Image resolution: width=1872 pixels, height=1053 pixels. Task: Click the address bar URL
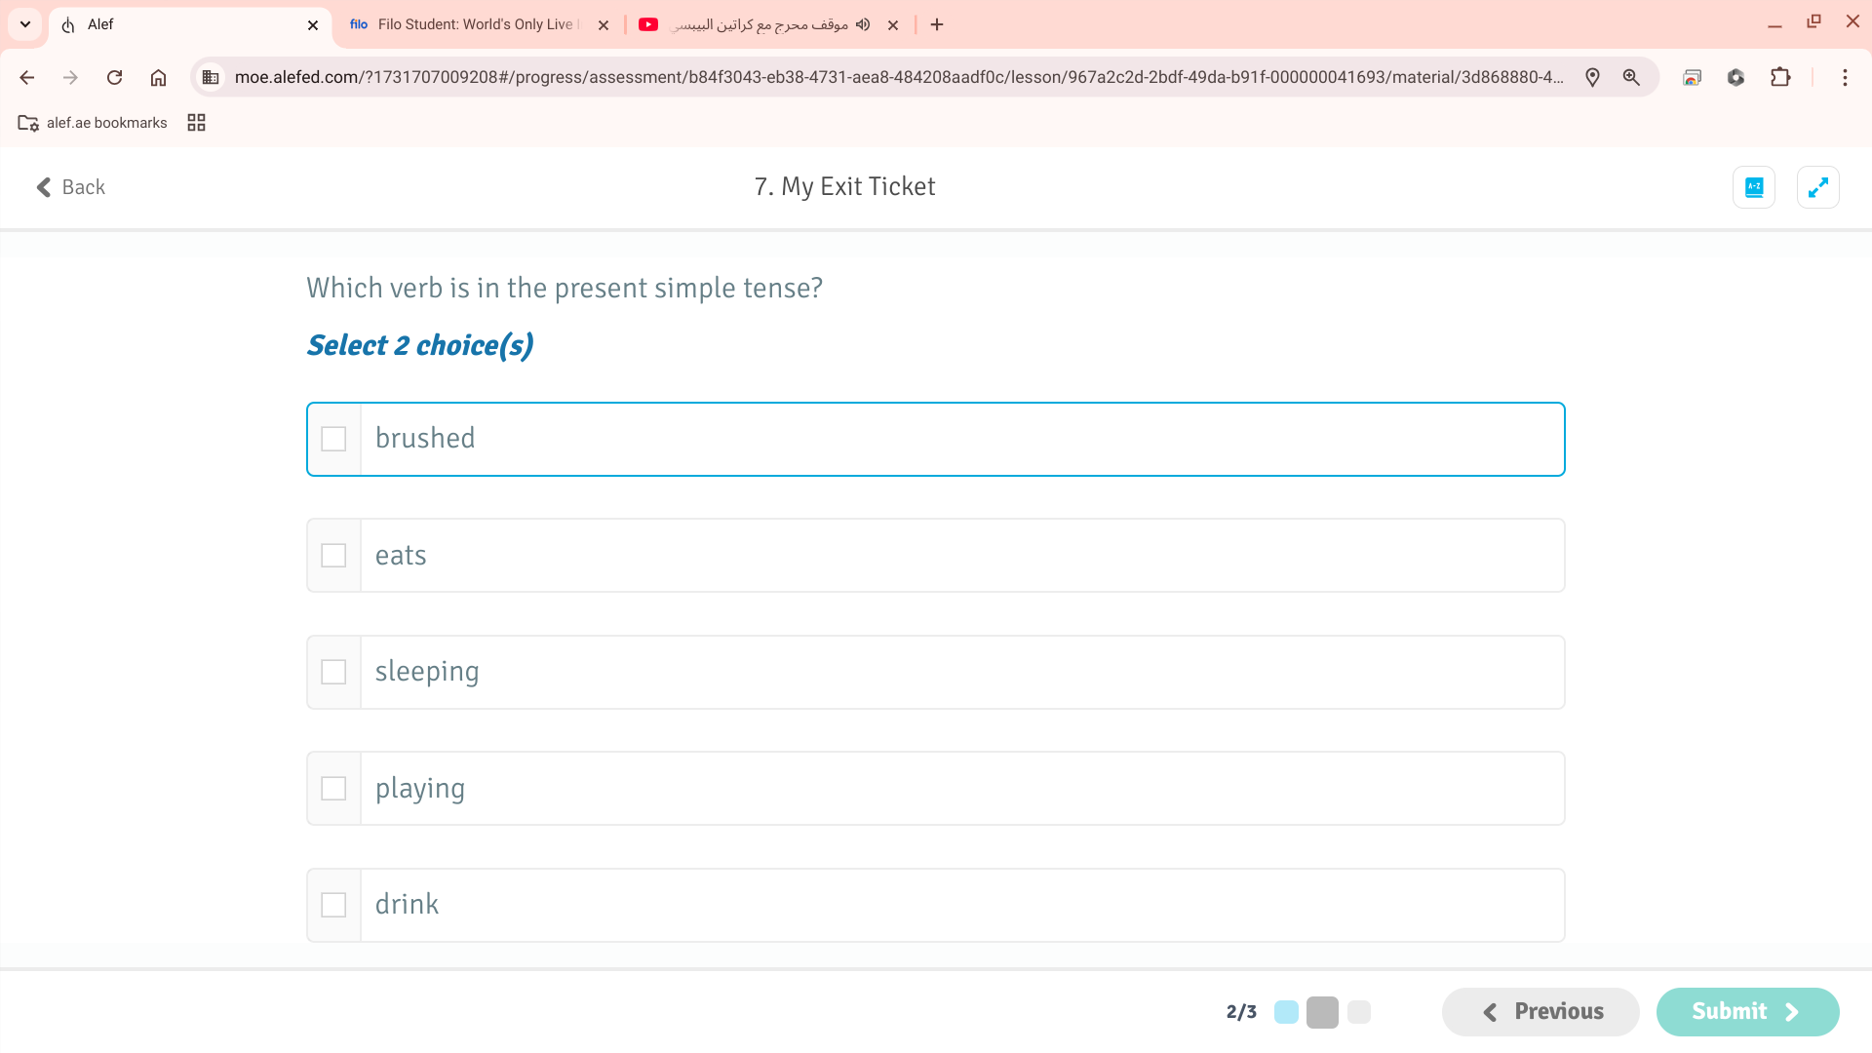point(898,77)
